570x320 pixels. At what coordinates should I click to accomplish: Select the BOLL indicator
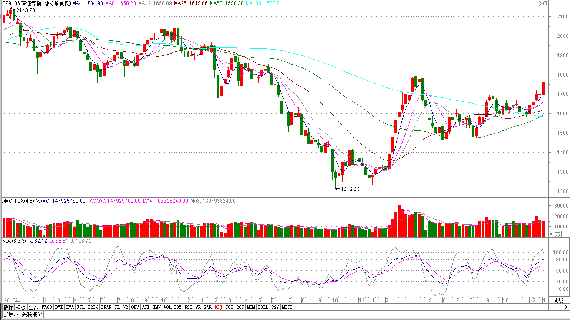263,307
